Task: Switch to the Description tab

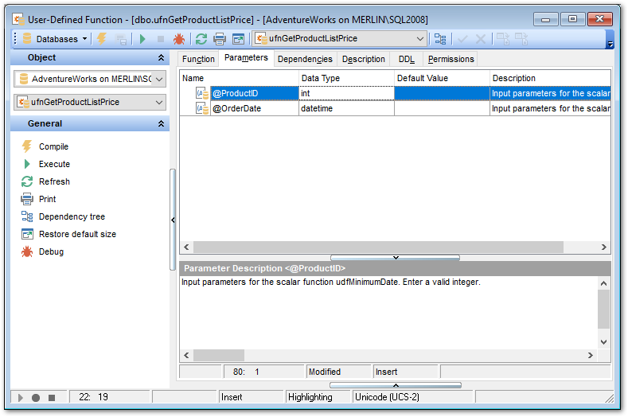Action: (363, 59)
